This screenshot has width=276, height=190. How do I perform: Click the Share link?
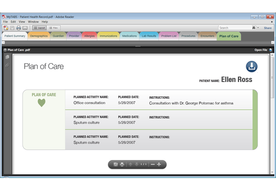coord(267,28)
